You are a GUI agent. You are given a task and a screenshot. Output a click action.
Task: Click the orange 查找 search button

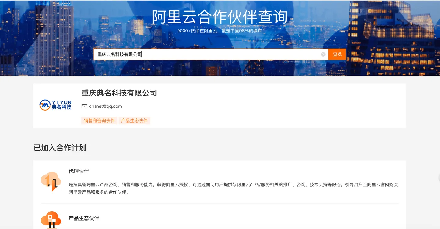[x=337, y=54]
